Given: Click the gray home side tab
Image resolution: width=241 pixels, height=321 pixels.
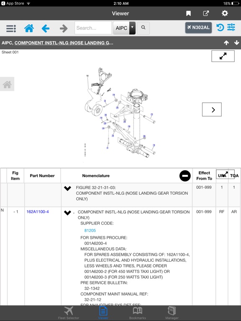Looking at the screenshot, I should [x=7, y=84].
